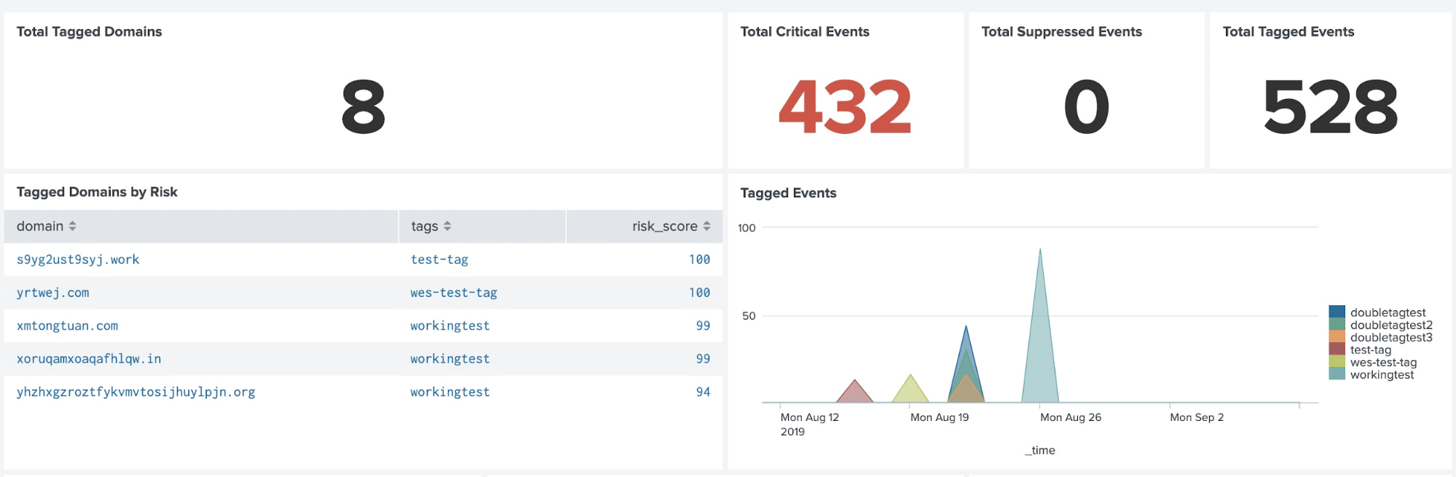This screenshot has width=1456, height=477.
Task: Click the workingtest legend color swatch
Action: coord(1337,374)
